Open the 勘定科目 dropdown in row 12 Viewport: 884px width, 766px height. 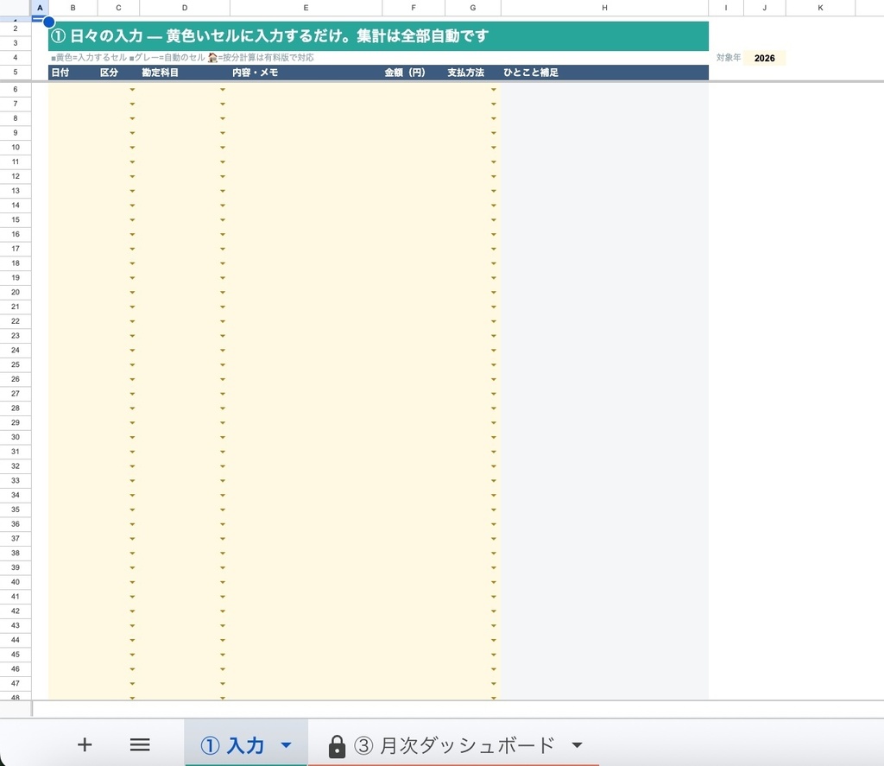pyautogui.click(x=223, y=176)
